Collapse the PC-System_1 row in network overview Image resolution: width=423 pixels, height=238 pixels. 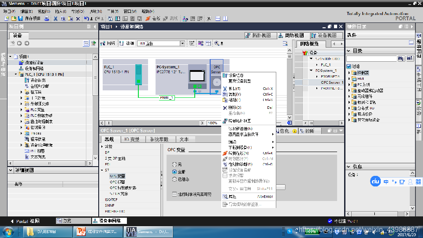pyautogui.click(x=312, y=71)
